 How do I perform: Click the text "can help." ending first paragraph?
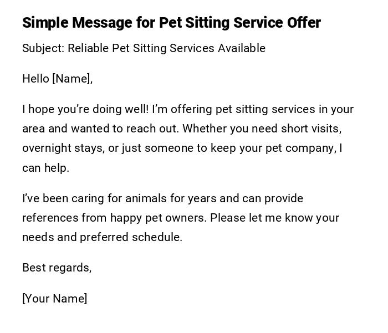point(45,168)
